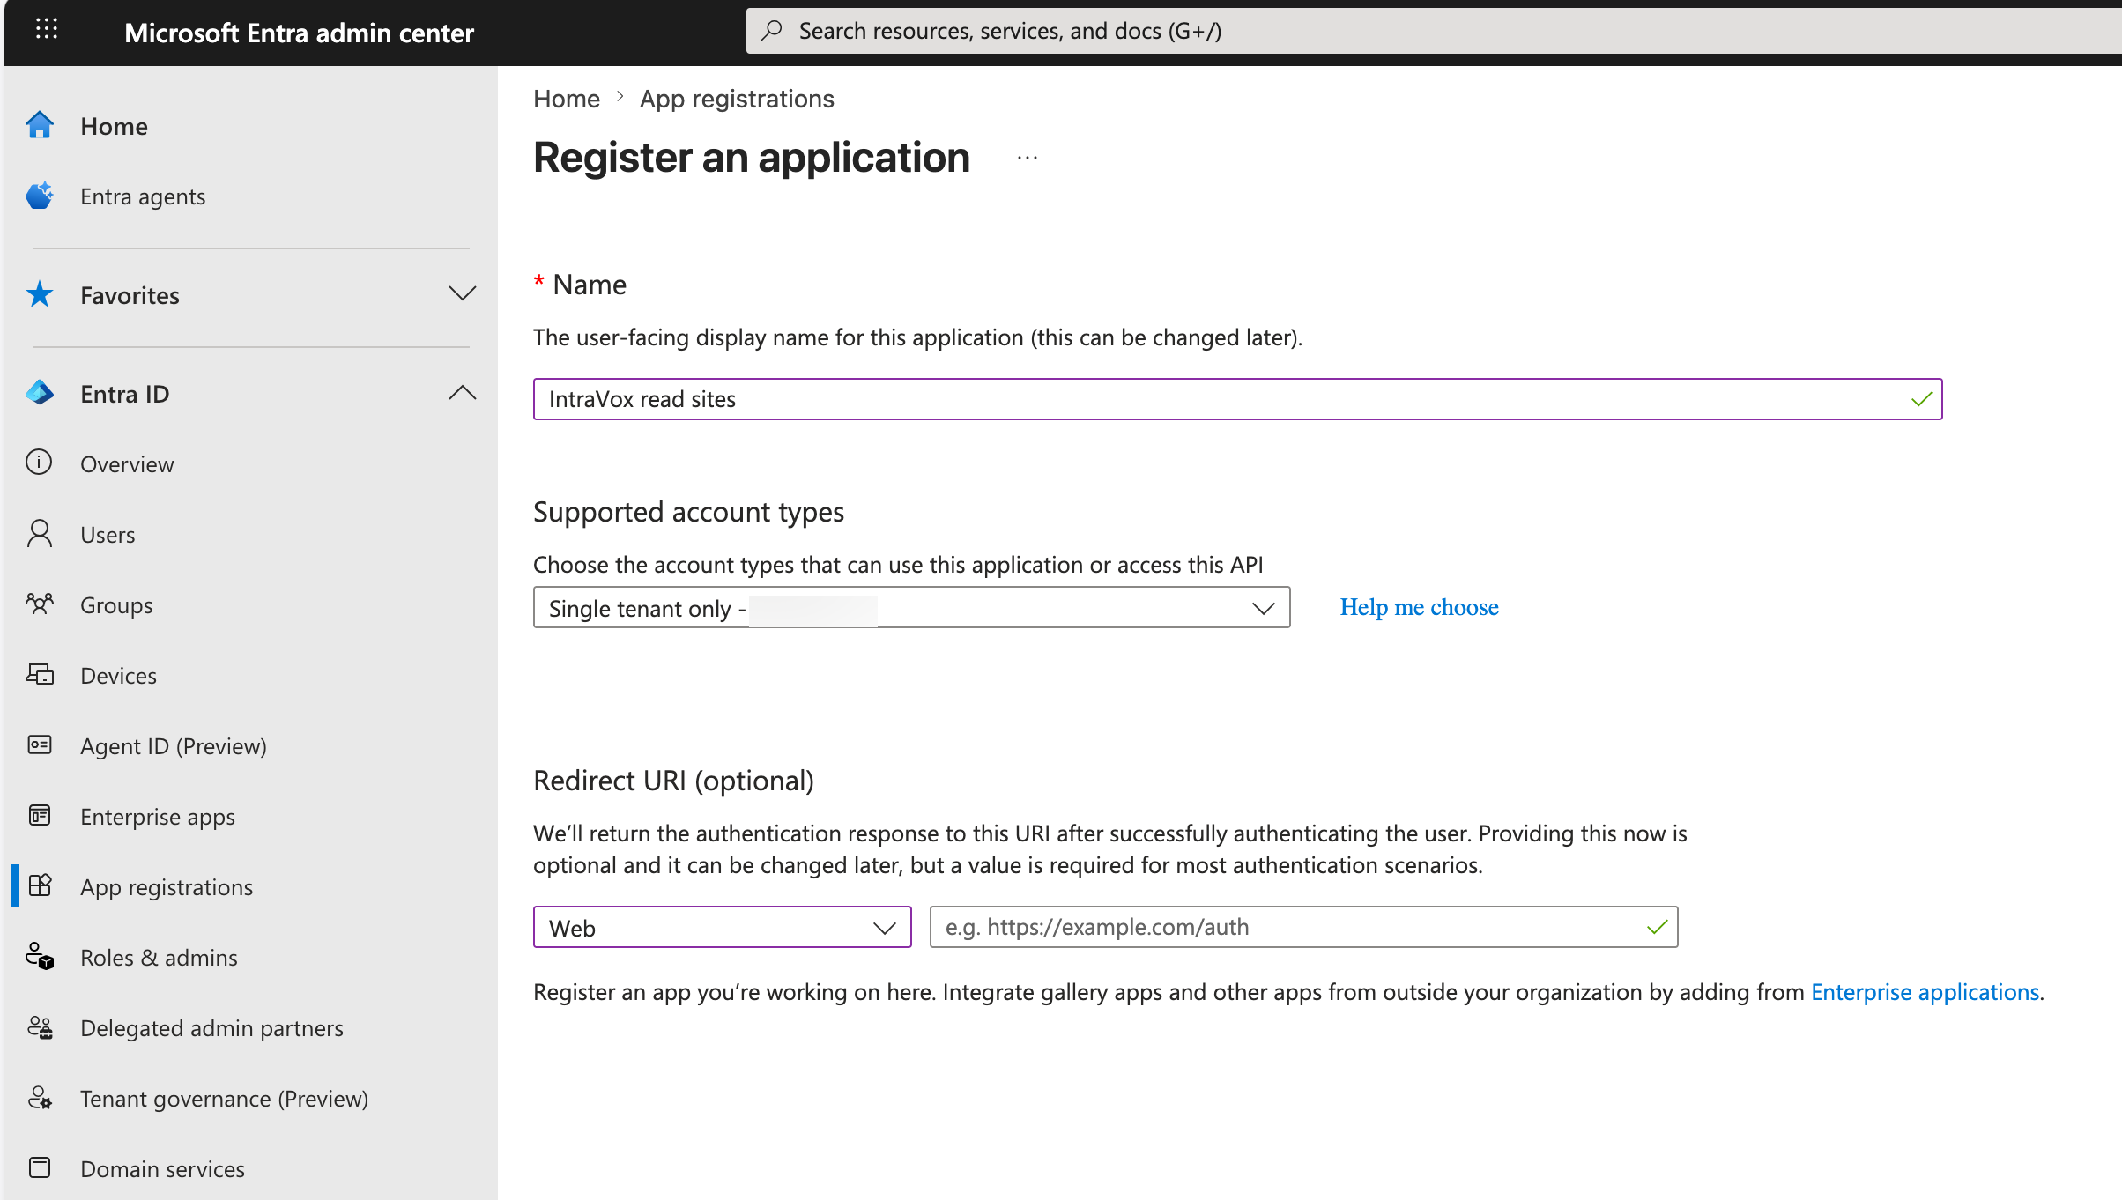This screenshot has width=2122, height=1200.
Task: Click the Help me choose link
Action: 1419,607
